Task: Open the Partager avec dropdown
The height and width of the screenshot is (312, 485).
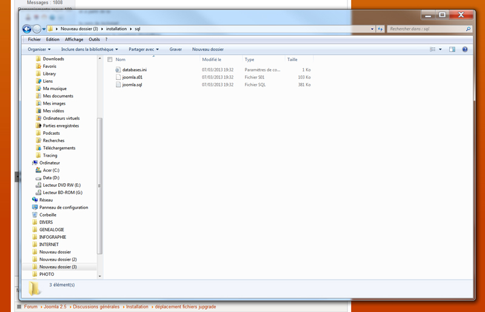Action: pyautogui.click(x=143, y=50)
